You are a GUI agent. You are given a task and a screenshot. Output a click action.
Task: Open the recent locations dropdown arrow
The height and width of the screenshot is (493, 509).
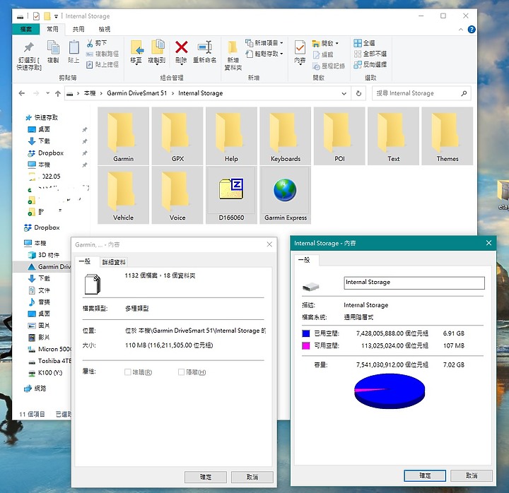pyautogui.click(x=48, y=93)
